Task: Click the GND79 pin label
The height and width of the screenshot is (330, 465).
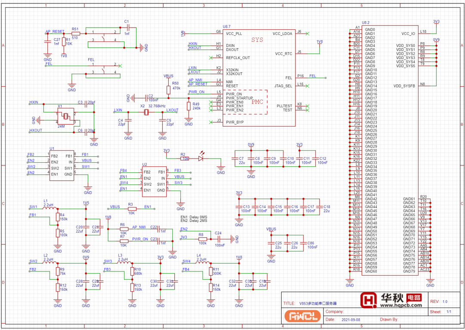Action: point(409,271)
